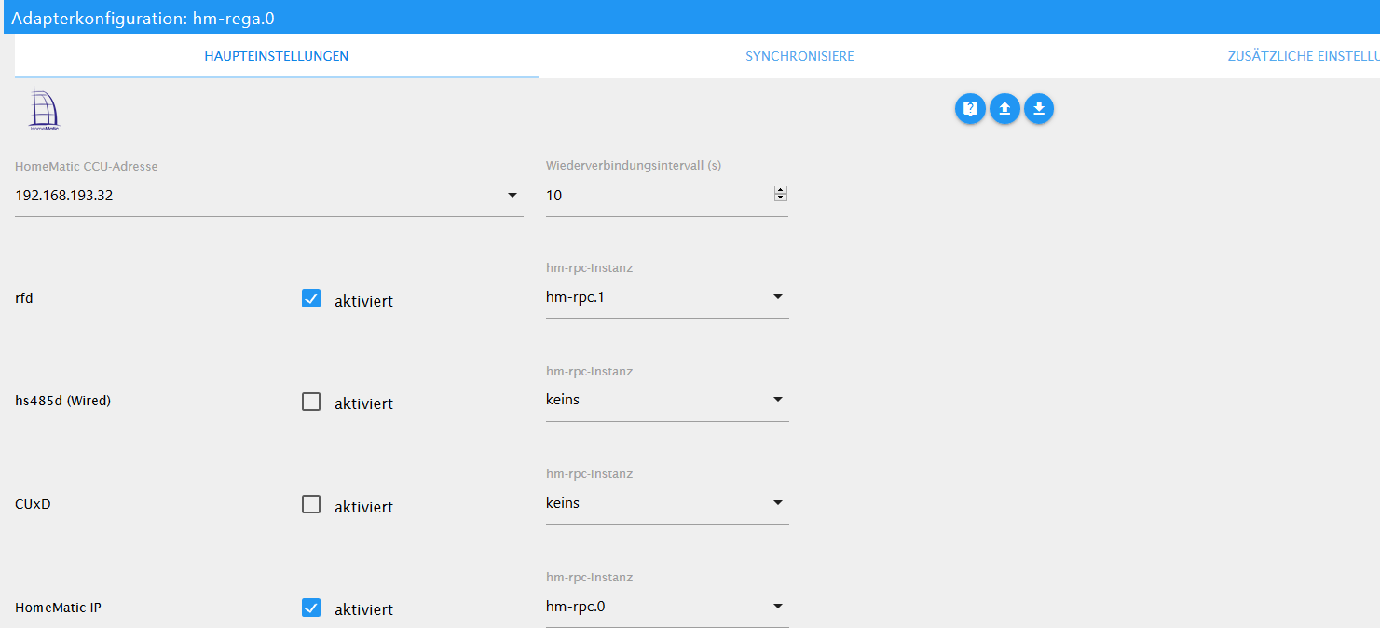Open the HomeMatic IP hm-rpc-Instanz dropdown
This screenshot has height=628, width=1380.
[667, 607]
